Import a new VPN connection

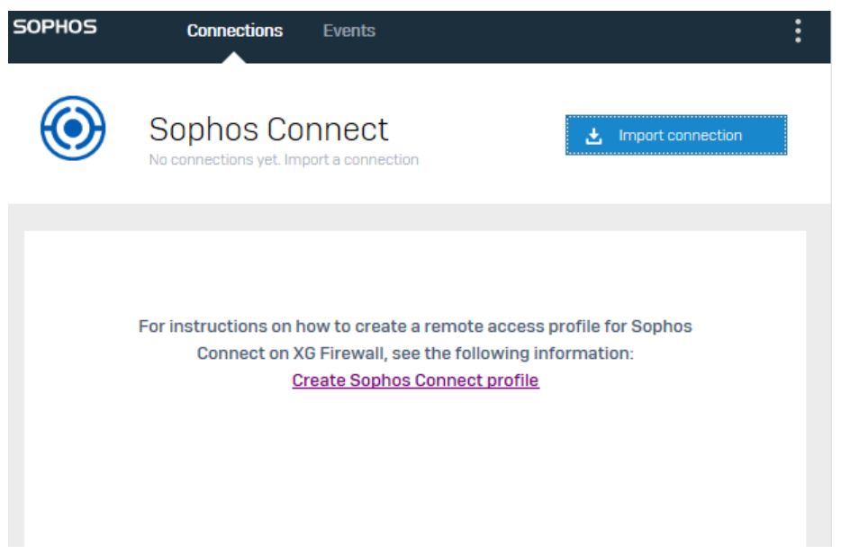[x=676, y=135]
